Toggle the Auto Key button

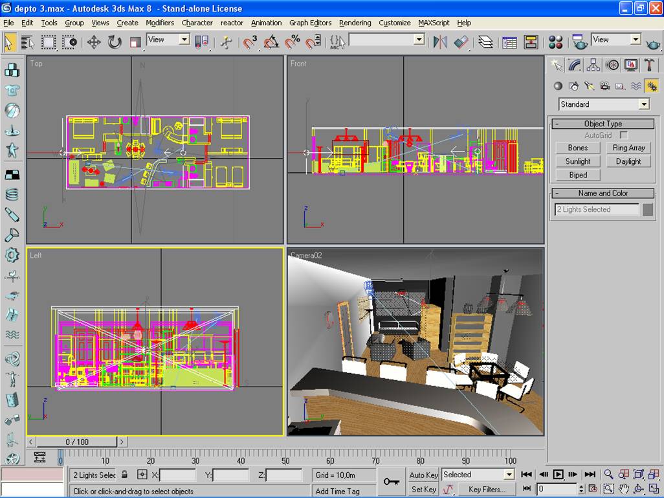[423, 475]
